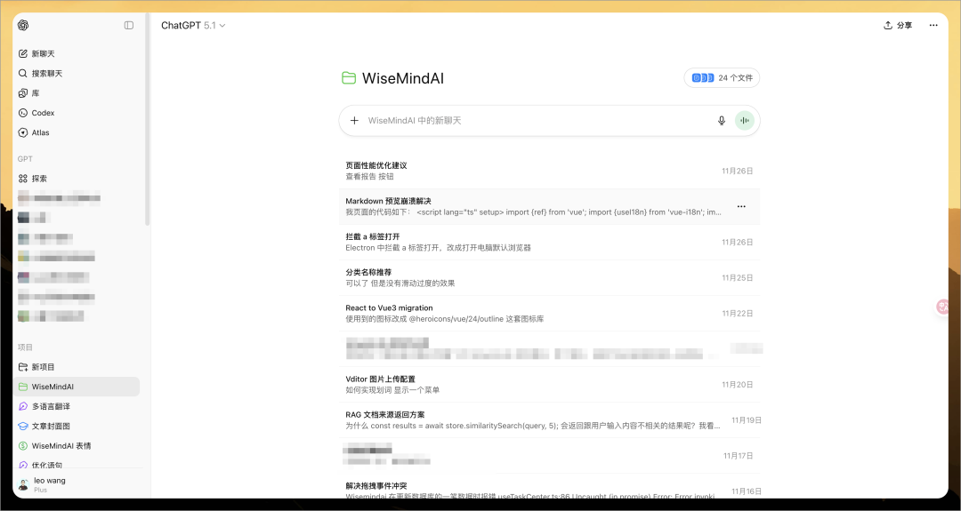Click the 搜索聊天 magnifier icon
The image size is (961, 511).
tap(22, 74)
